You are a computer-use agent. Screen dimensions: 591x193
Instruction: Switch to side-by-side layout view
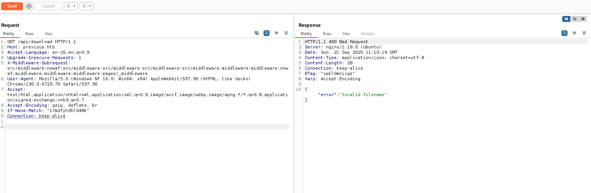(x=566, y=19)
